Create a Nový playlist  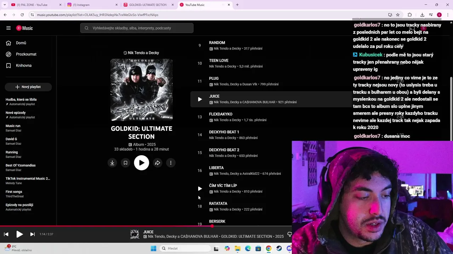coord(28,87)
